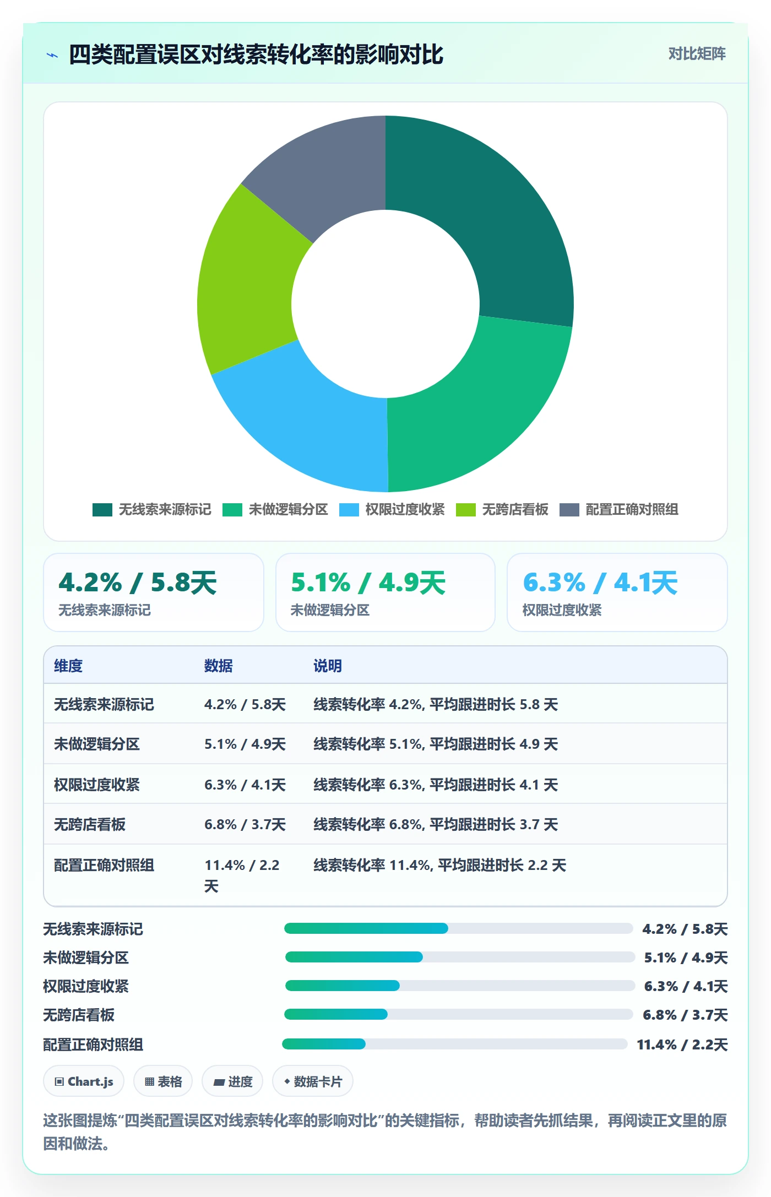
Task: Click the caption paragraph starting 这张图提炼
Action: 385,1132
